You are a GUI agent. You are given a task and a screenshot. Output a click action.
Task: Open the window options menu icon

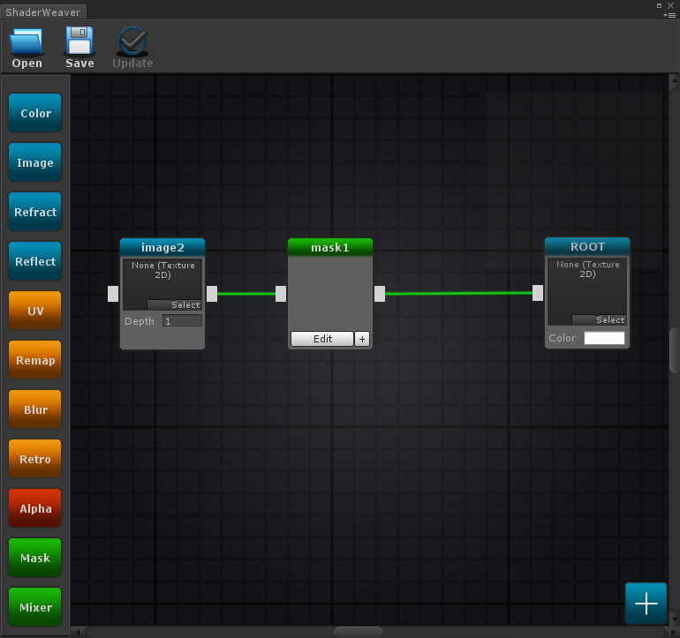(x=669, y=15)
